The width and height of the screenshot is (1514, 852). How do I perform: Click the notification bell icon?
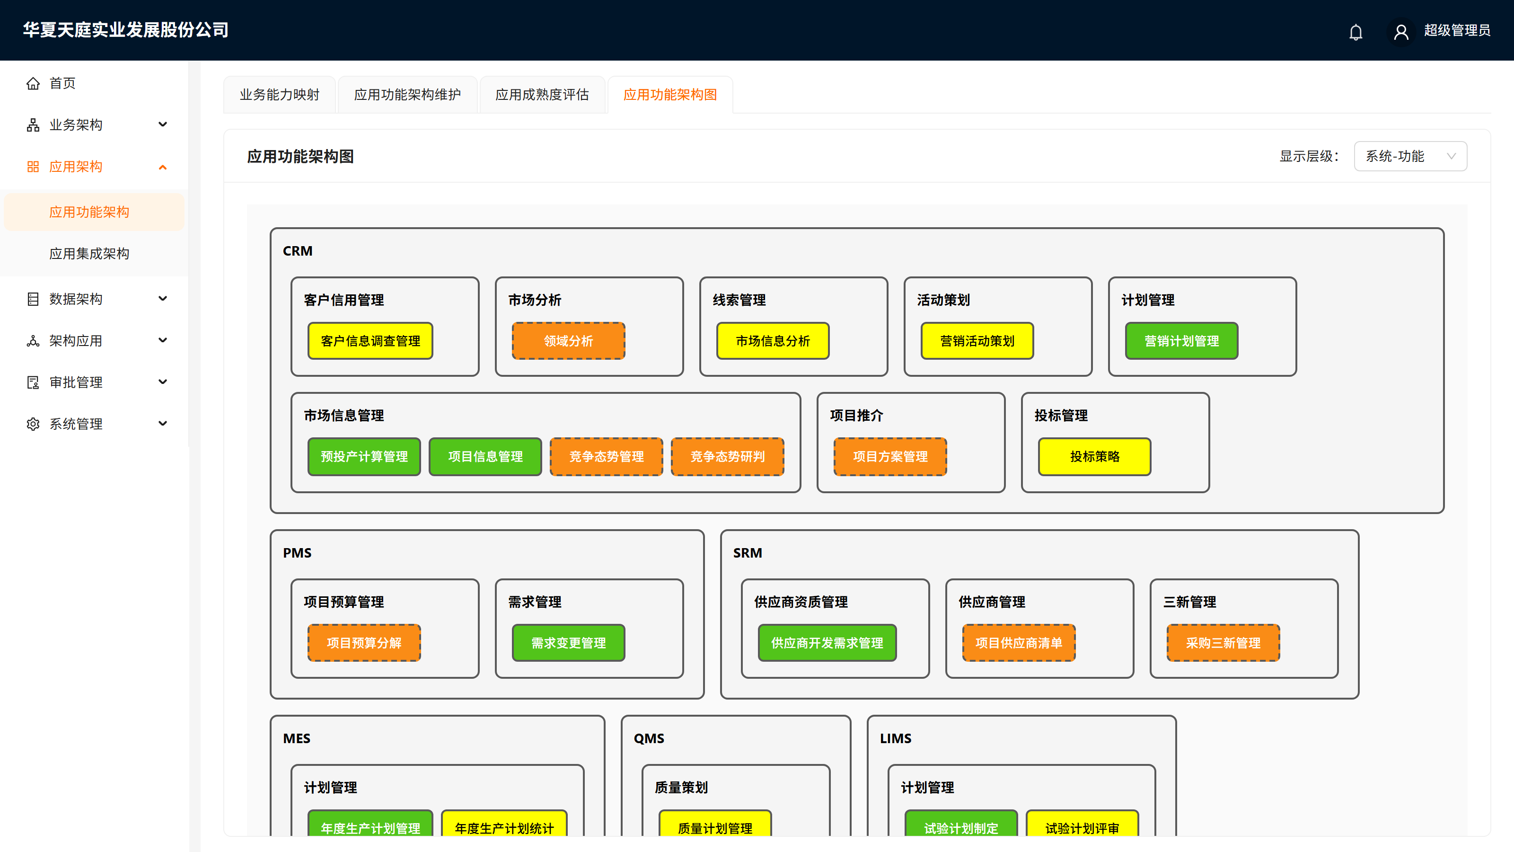1356,32
